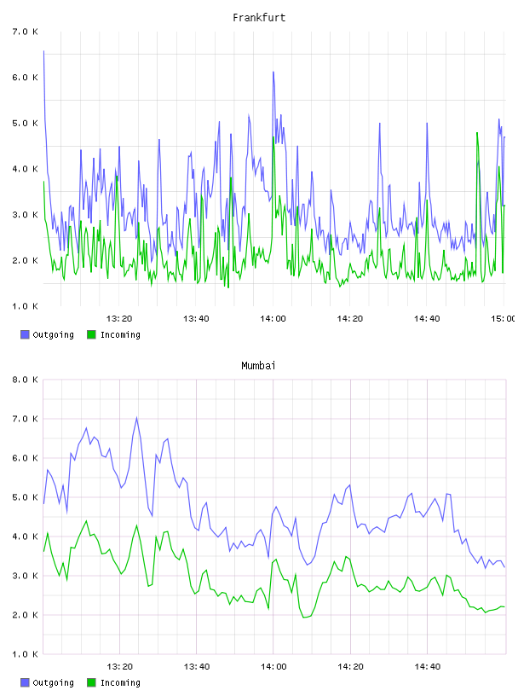Click the blue Outgoing swatch in Mumbai legend
518x696 pixels.
click(25, 682)
